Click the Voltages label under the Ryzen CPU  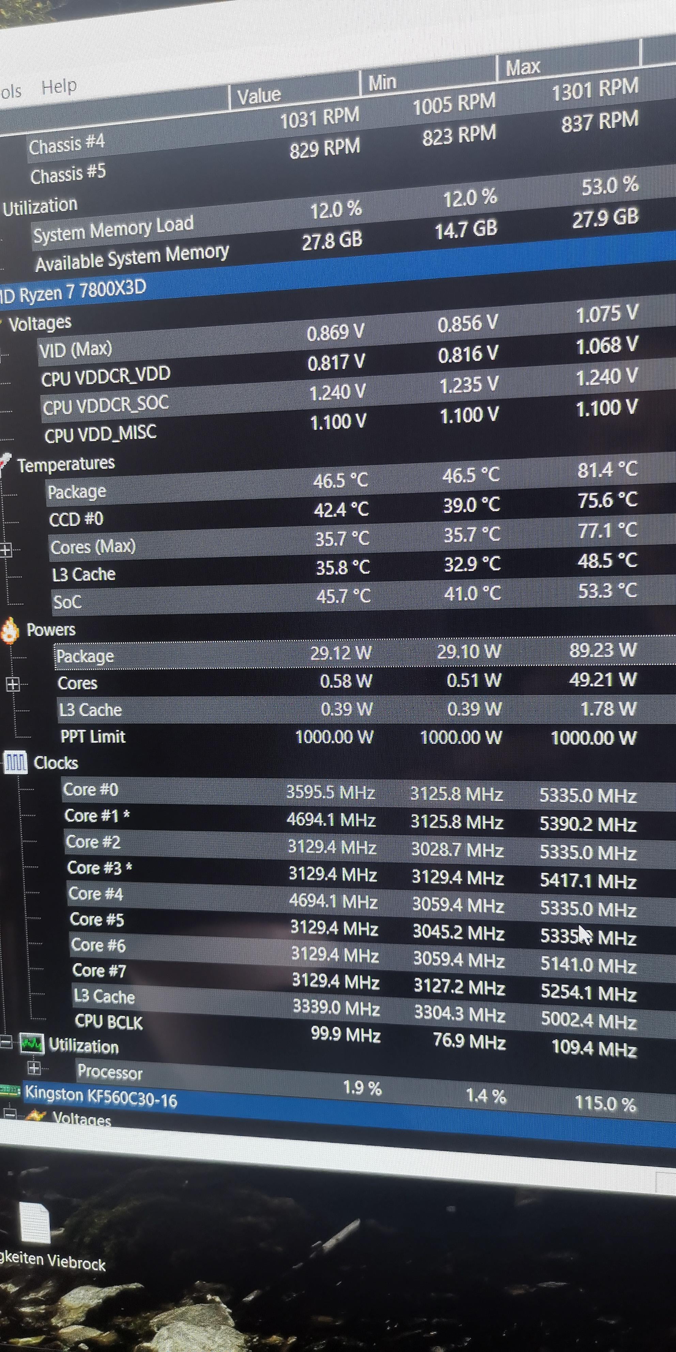click(x=40, y=323)
